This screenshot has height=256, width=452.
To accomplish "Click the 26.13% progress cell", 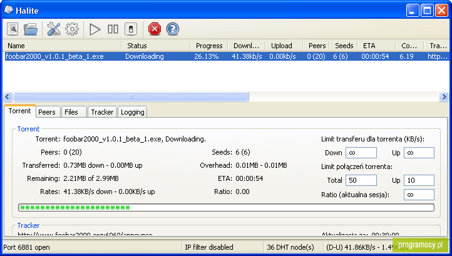I will (x=206, y=56).
